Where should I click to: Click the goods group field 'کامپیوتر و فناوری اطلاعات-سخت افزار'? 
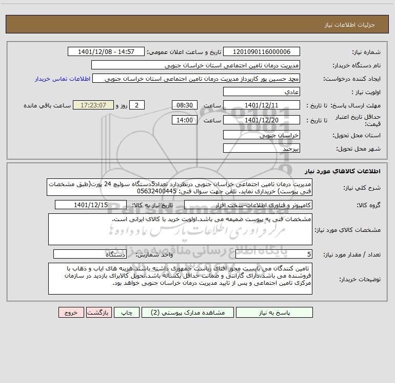pos(248,205)
